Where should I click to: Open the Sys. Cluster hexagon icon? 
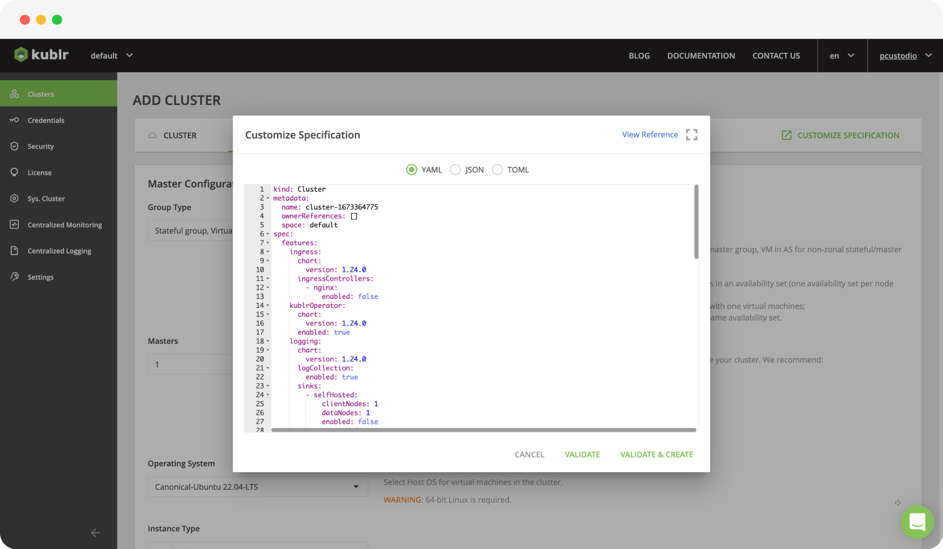(x=15, y=199)
